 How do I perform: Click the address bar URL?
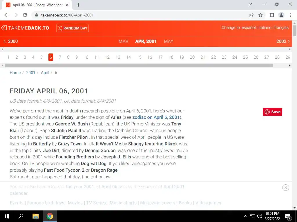click(67, 15)
